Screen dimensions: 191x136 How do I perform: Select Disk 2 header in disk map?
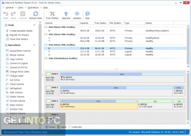[x=52, y=104]
